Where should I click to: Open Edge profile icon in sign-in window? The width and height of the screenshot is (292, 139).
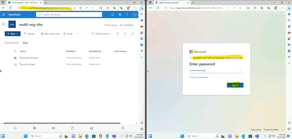(x=275, y=8)
